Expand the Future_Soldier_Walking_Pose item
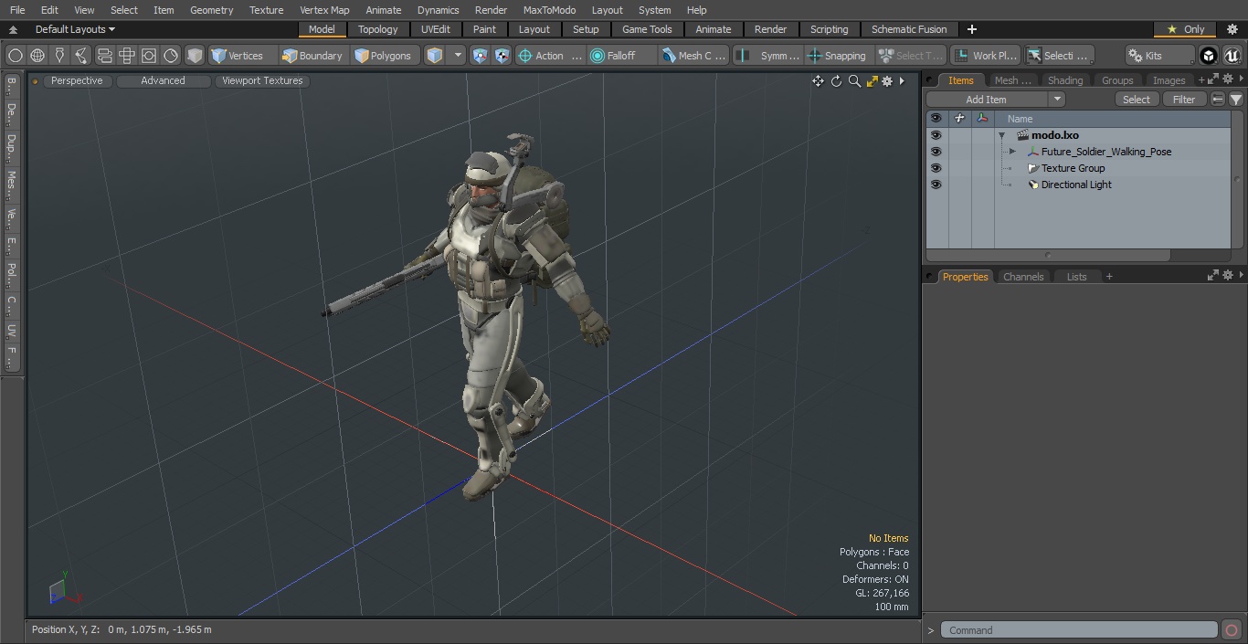This screenshot has height=644, width=1248. pyautogui.click(x=1012, y=152)
